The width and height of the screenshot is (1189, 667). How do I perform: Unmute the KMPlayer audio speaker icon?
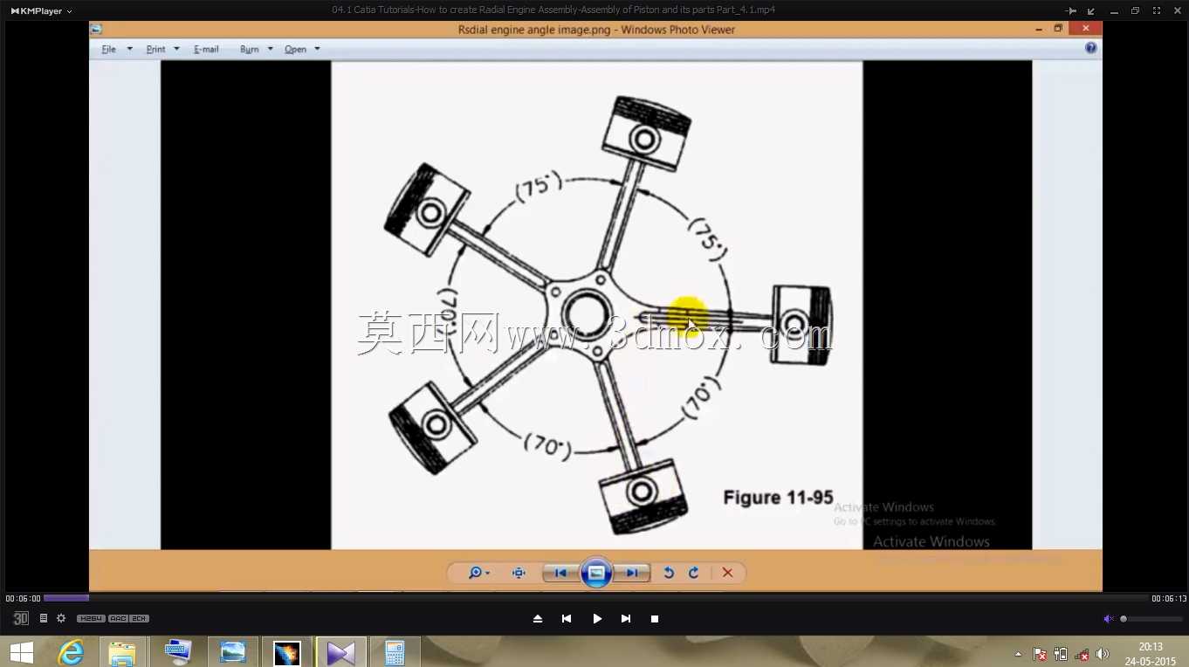(1109, 618)
